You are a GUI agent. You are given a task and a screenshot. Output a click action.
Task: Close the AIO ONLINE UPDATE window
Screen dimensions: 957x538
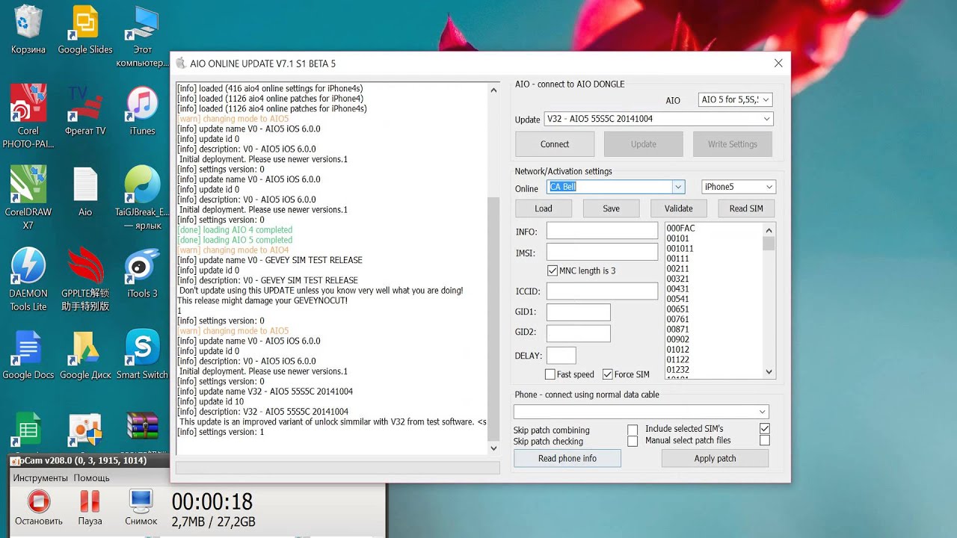778,64
